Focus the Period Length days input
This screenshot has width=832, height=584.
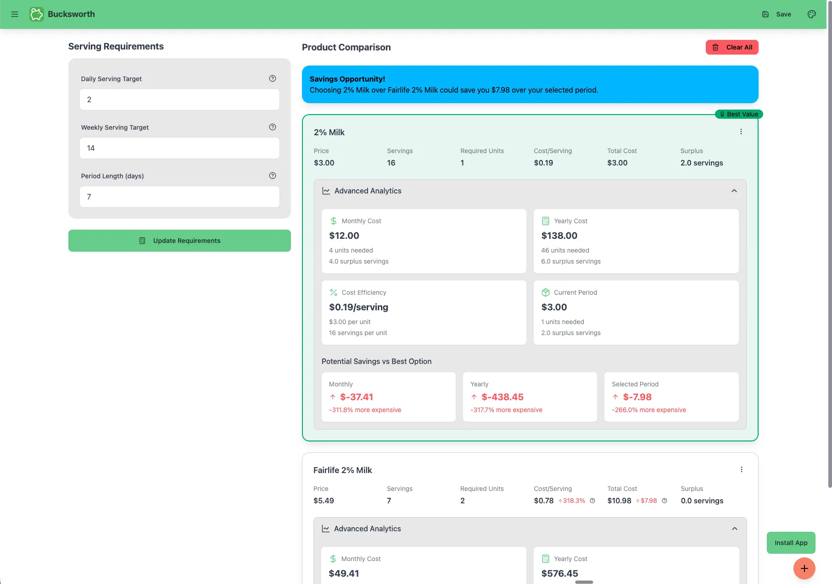pos(179,197)
